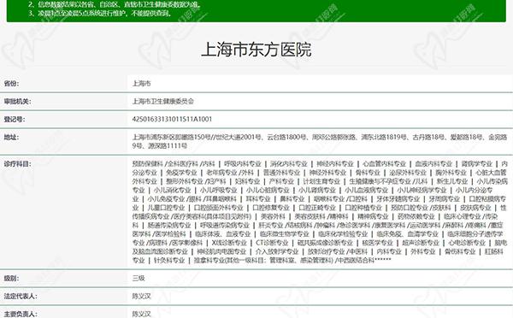513x318 pixels.
Task: Click 药物依赖专业 in the specialties list
Action: pyautogui.click(x=416, y=216)
